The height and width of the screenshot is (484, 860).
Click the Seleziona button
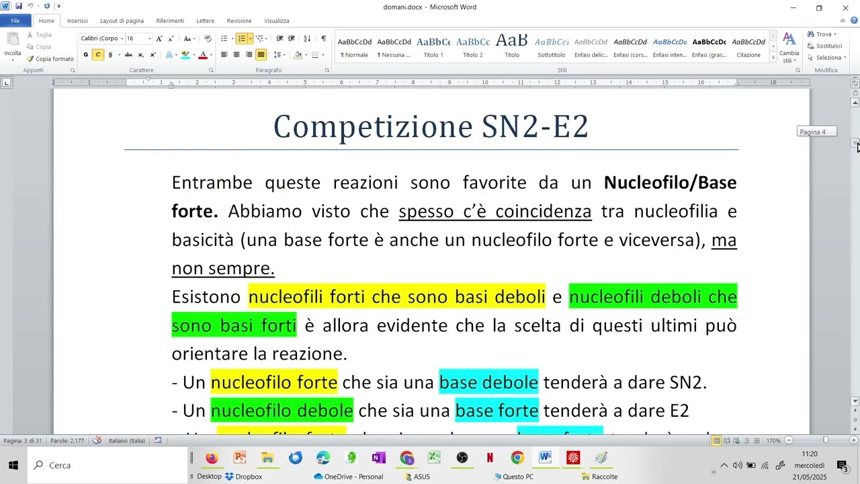(826, 57)
